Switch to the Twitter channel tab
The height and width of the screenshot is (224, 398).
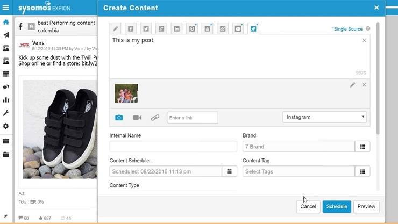point(146,28)
